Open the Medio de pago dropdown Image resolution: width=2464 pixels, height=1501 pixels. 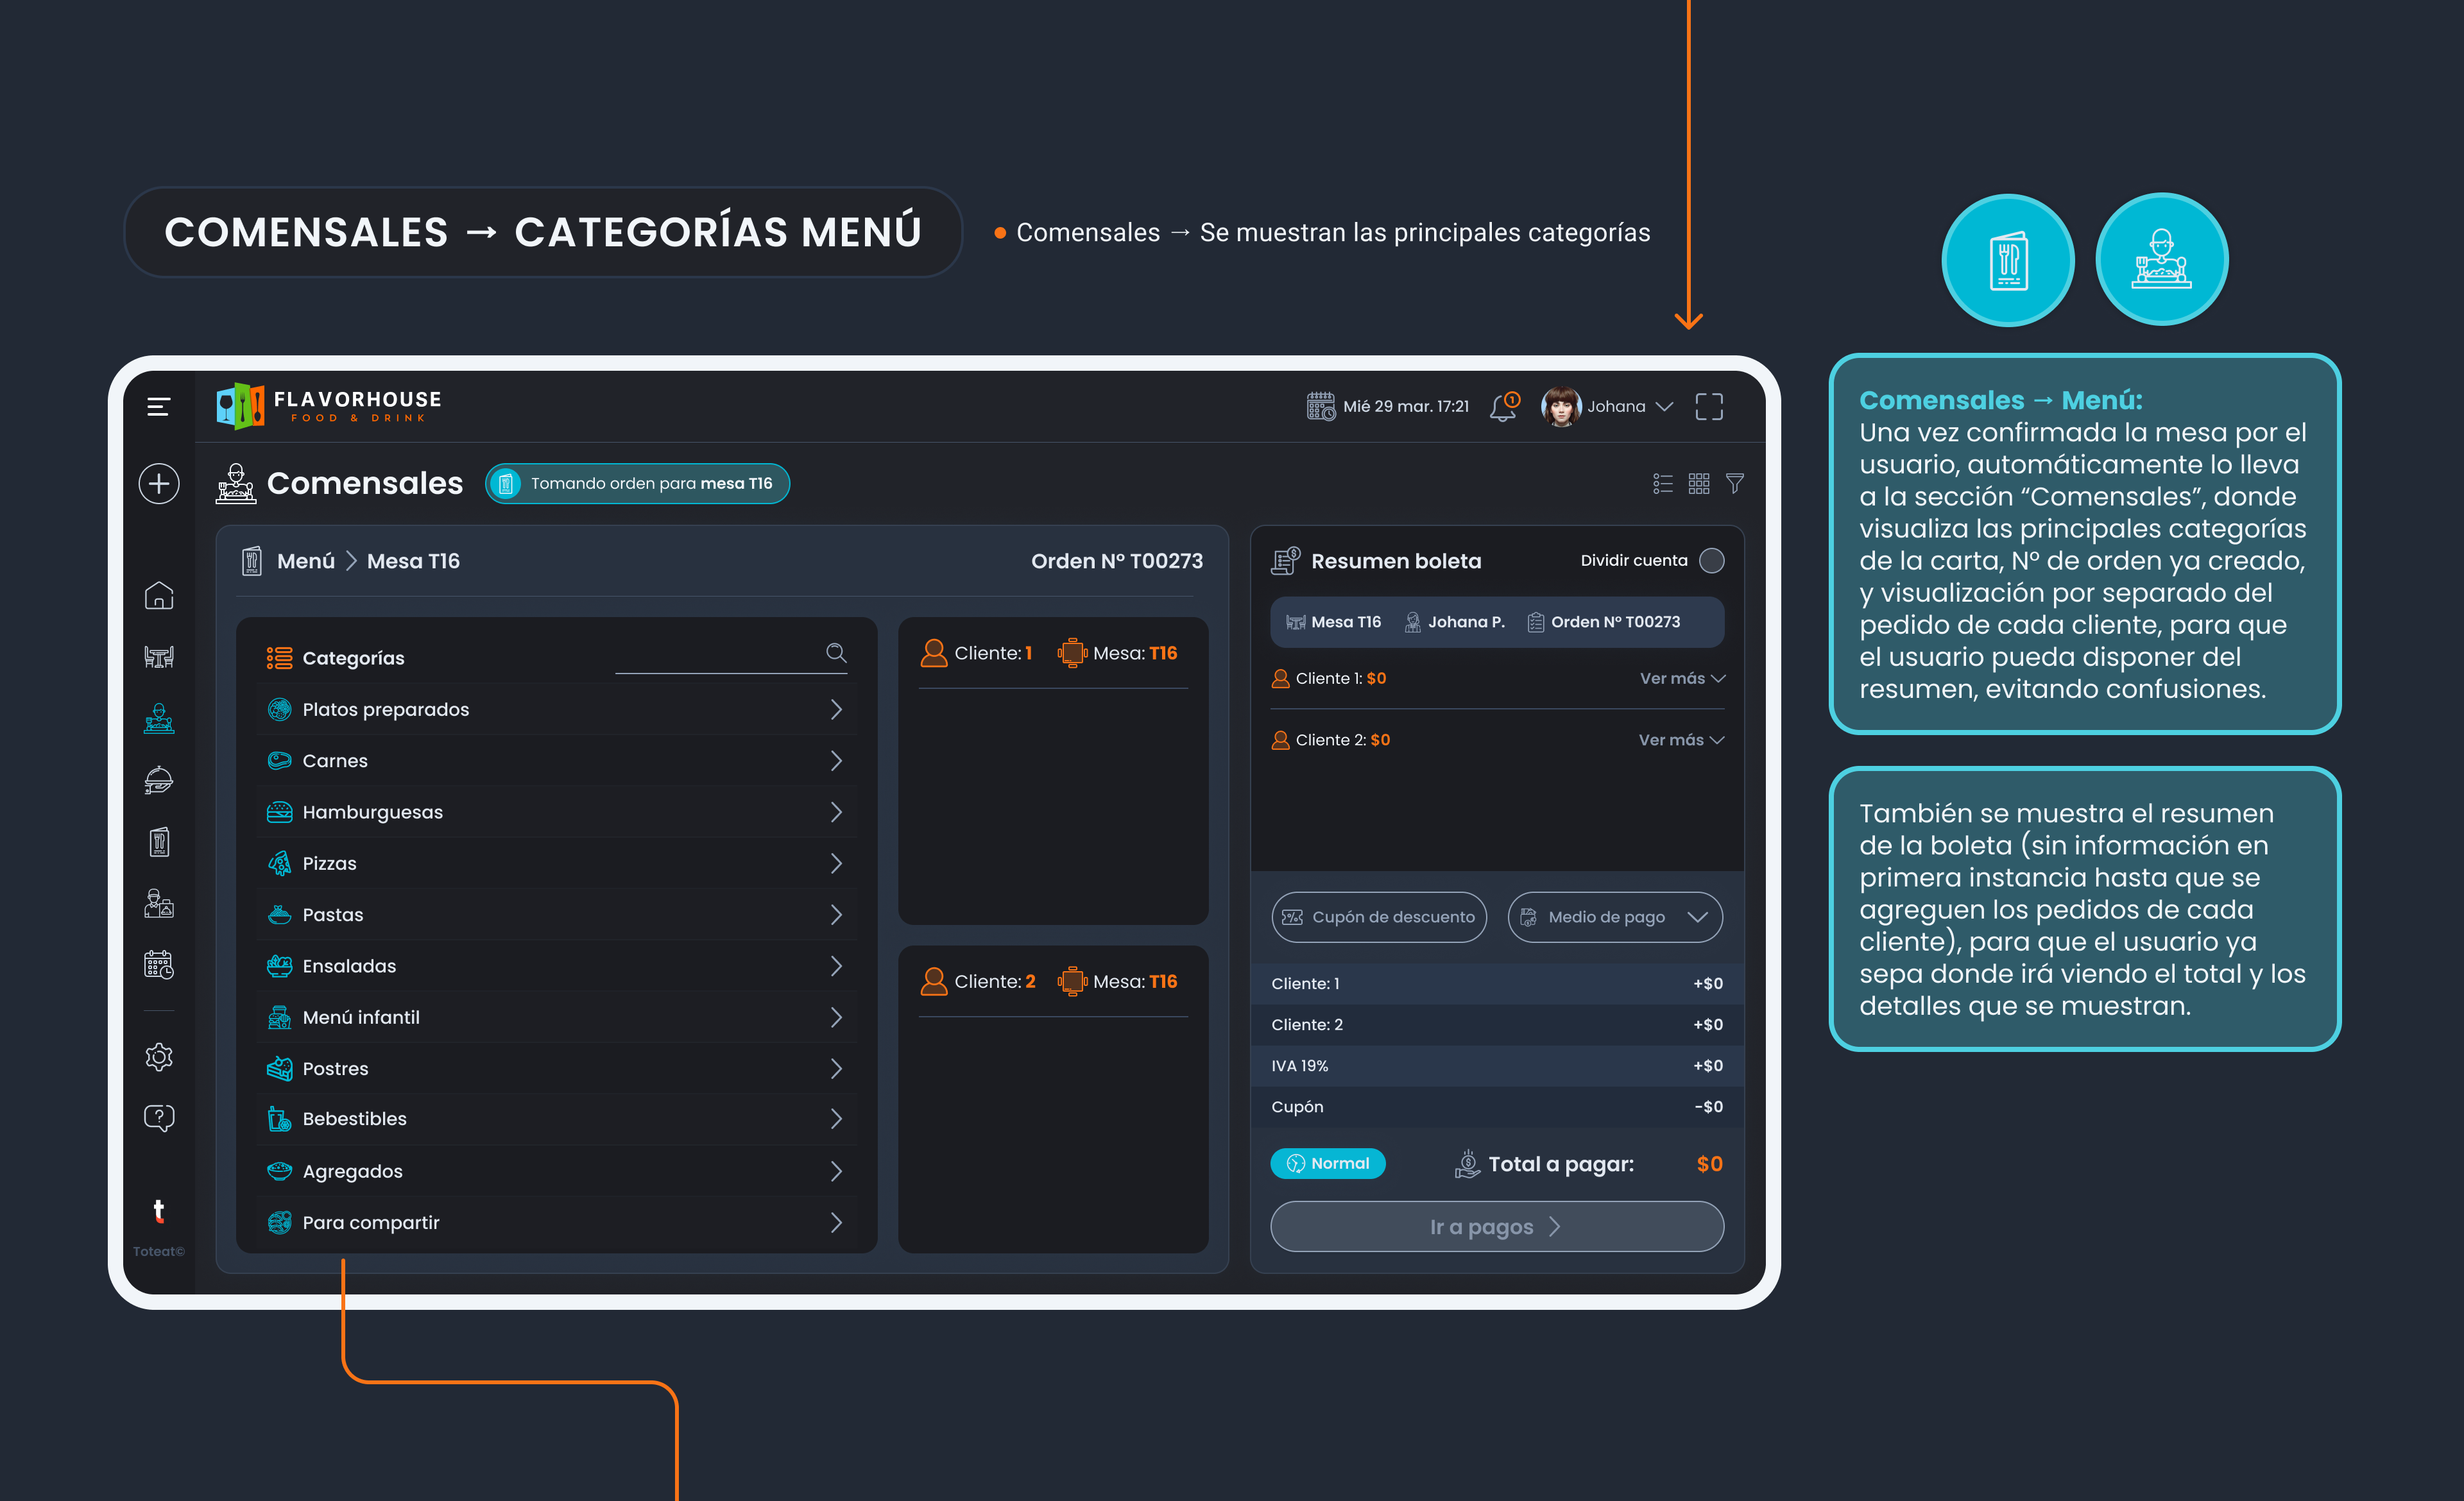(1614, 917)
